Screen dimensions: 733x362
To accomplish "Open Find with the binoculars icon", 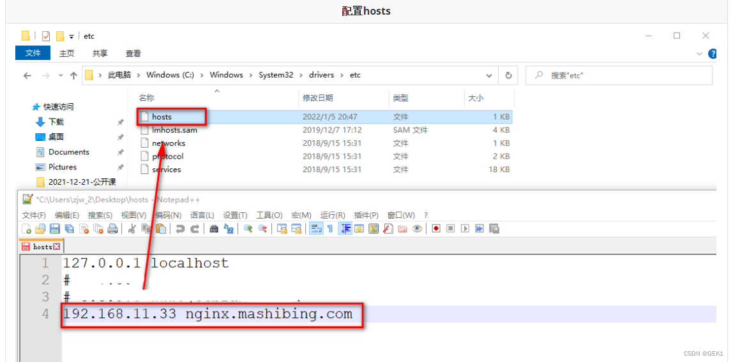I will pos(214,229).
